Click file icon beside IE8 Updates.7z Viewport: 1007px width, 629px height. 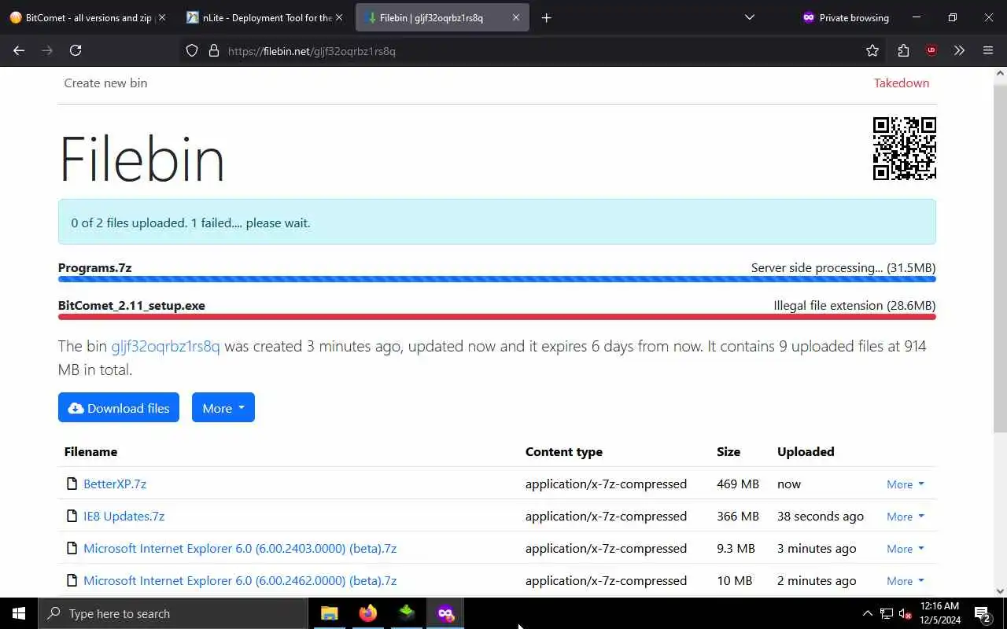(x=72, y=516)
